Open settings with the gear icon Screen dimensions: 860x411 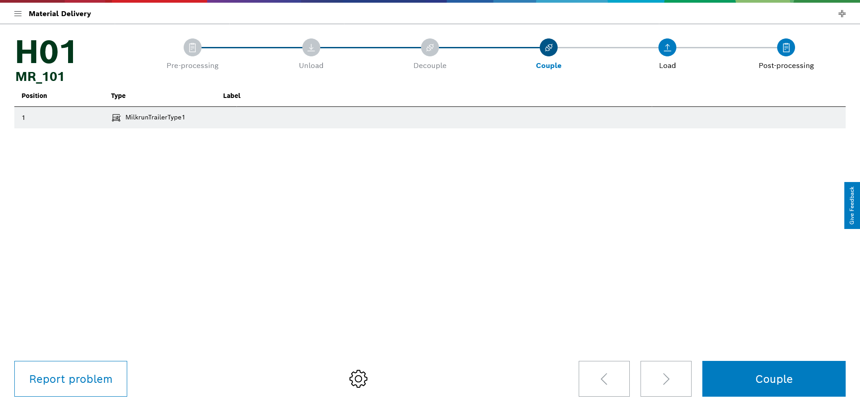(358, 379)
